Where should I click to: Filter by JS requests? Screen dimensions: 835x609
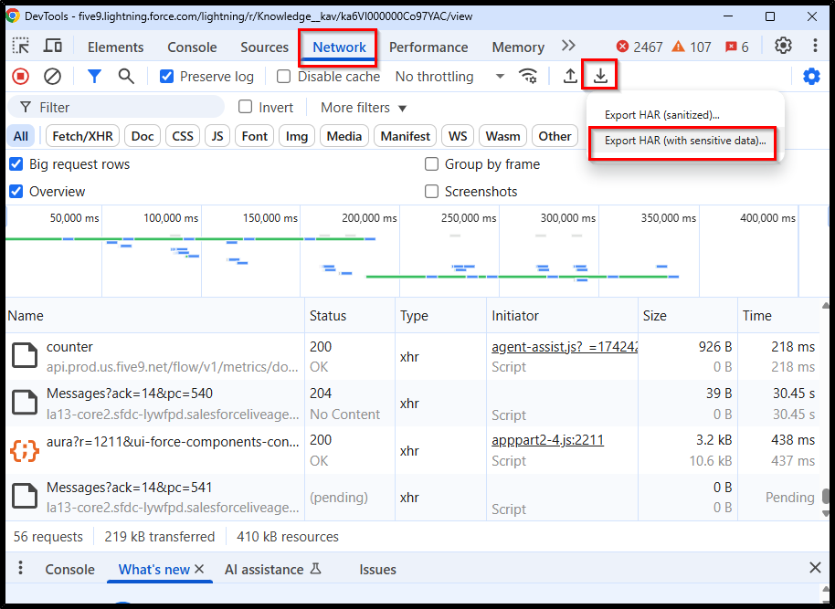tap(217, 136)
